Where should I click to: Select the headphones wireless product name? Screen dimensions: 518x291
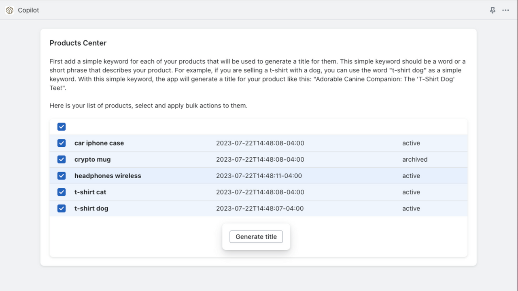[108, 176]
